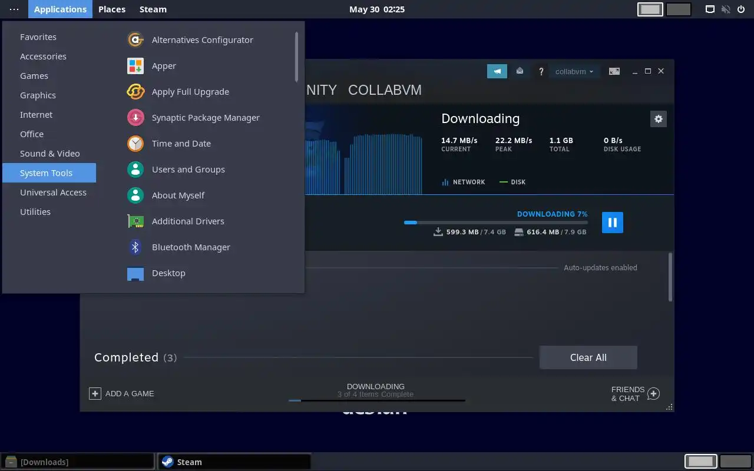Viewport: 754px width, 471px height.
Task: Select the Favorites category
Action: tap(49, 37)
